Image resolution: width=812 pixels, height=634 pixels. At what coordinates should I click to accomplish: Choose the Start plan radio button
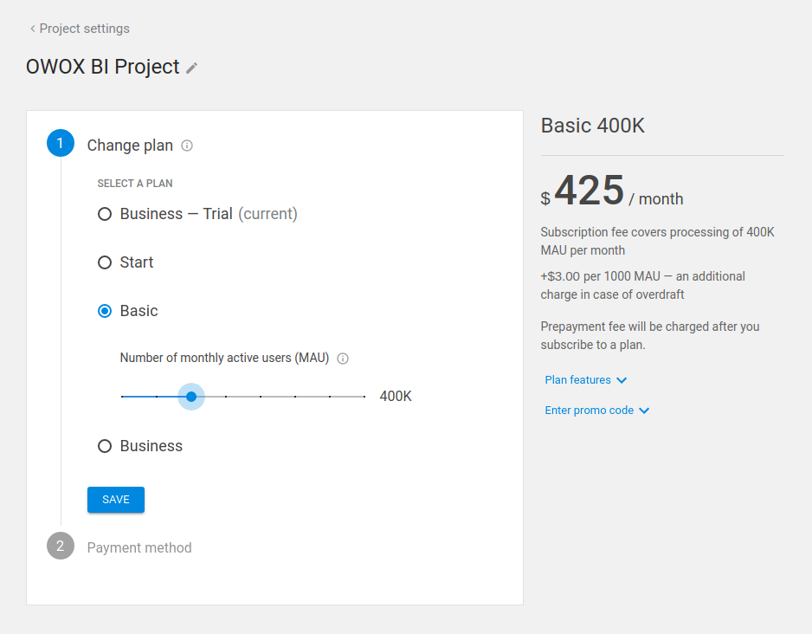point(105,262)
